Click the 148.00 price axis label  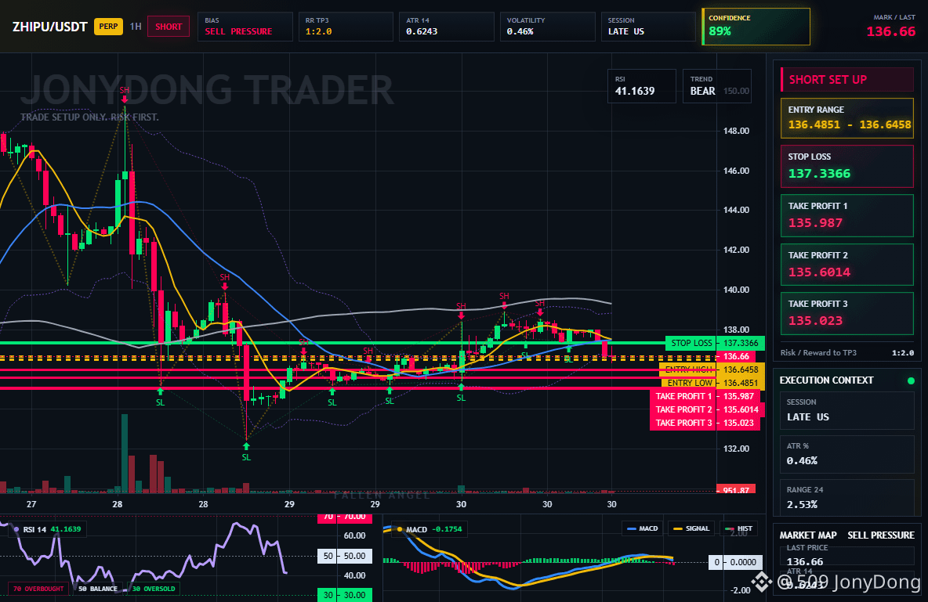click(736, 131)
